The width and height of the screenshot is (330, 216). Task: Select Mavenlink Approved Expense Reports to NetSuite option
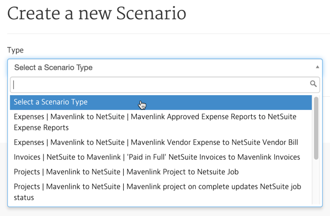(x=161, y=122)
